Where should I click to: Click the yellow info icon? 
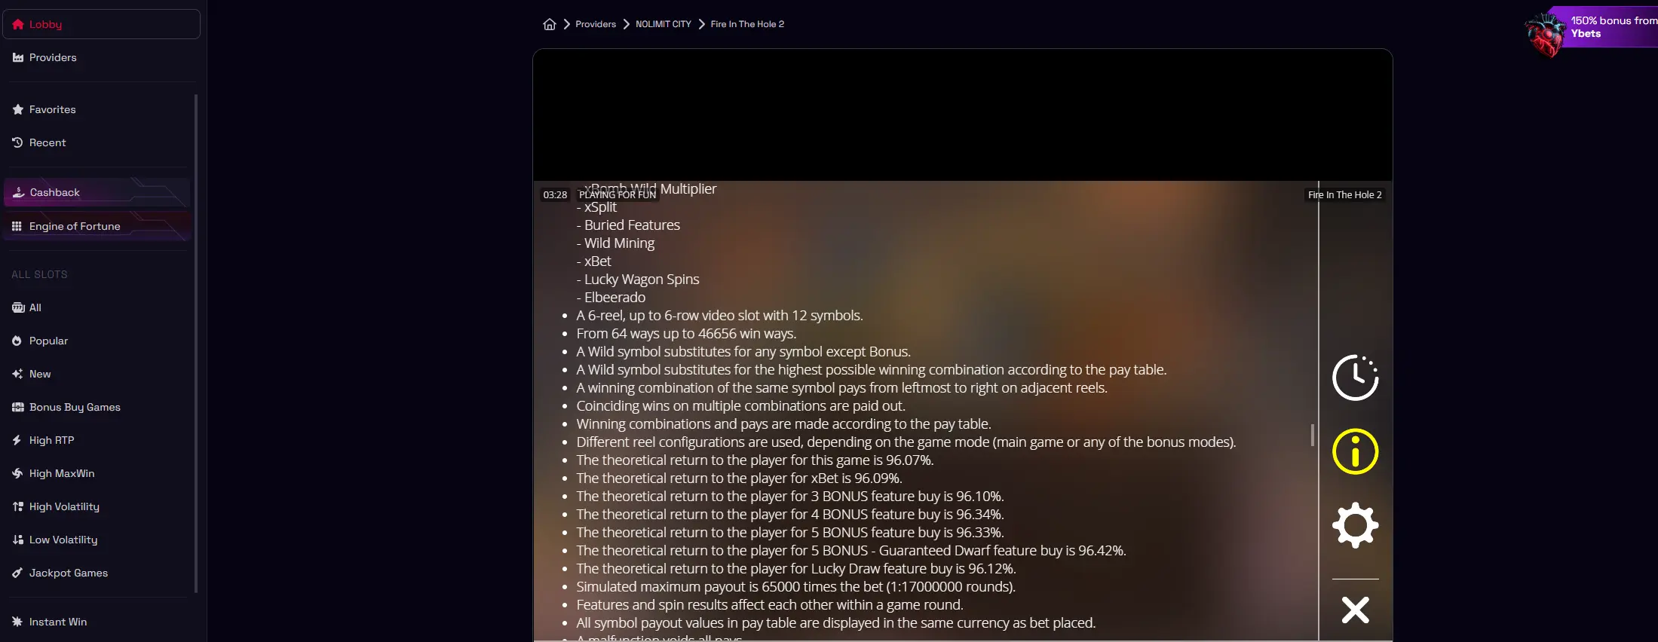click(x=1355, y=451)
